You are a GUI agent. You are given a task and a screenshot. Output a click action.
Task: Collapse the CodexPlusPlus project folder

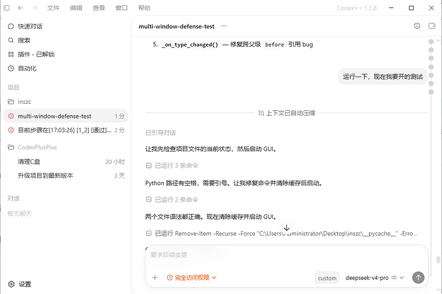click(x=66, y=147)
